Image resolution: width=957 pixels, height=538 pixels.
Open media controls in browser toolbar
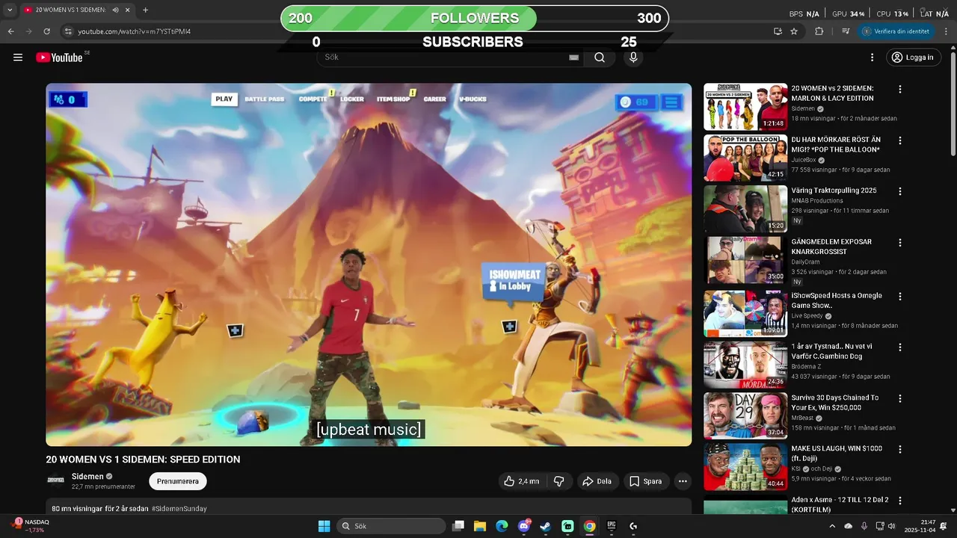(x=846, y=31)
